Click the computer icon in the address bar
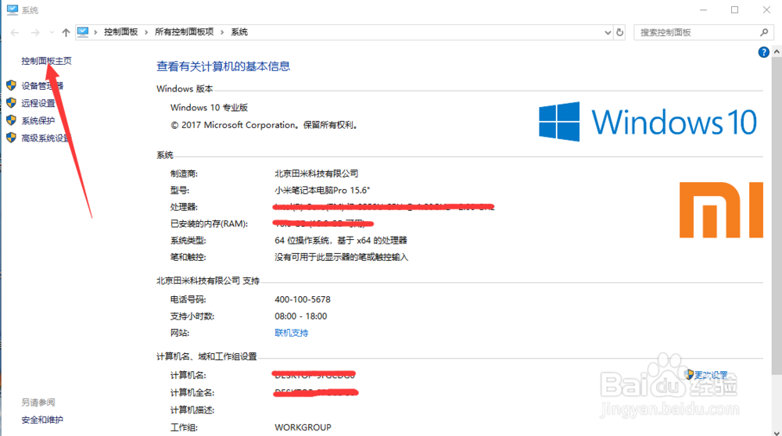The image size is (782, 436). pyautogui.click(x=83, y=32)
